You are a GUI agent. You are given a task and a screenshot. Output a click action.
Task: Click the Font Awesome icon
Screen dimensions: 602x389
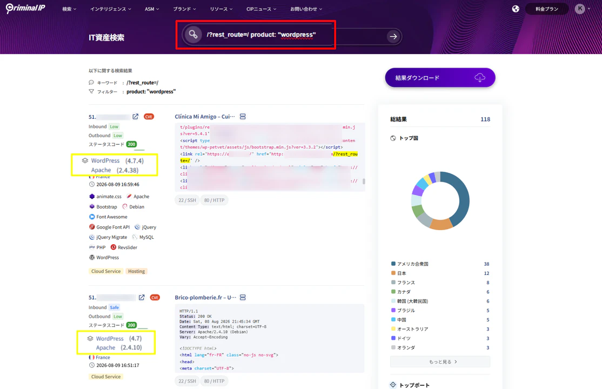click(92, 217)
